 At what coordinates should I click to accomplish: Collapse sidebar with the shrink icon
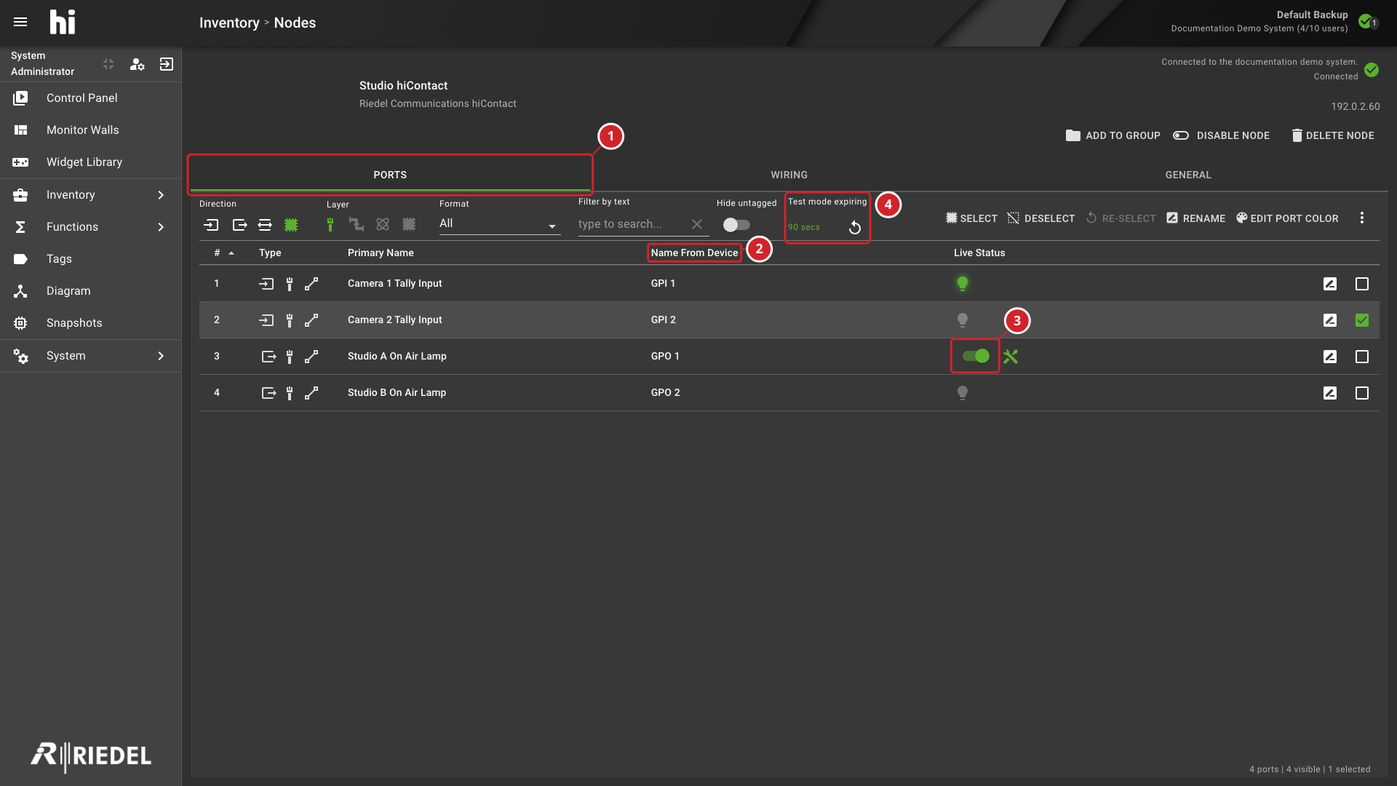coord(108,64)
